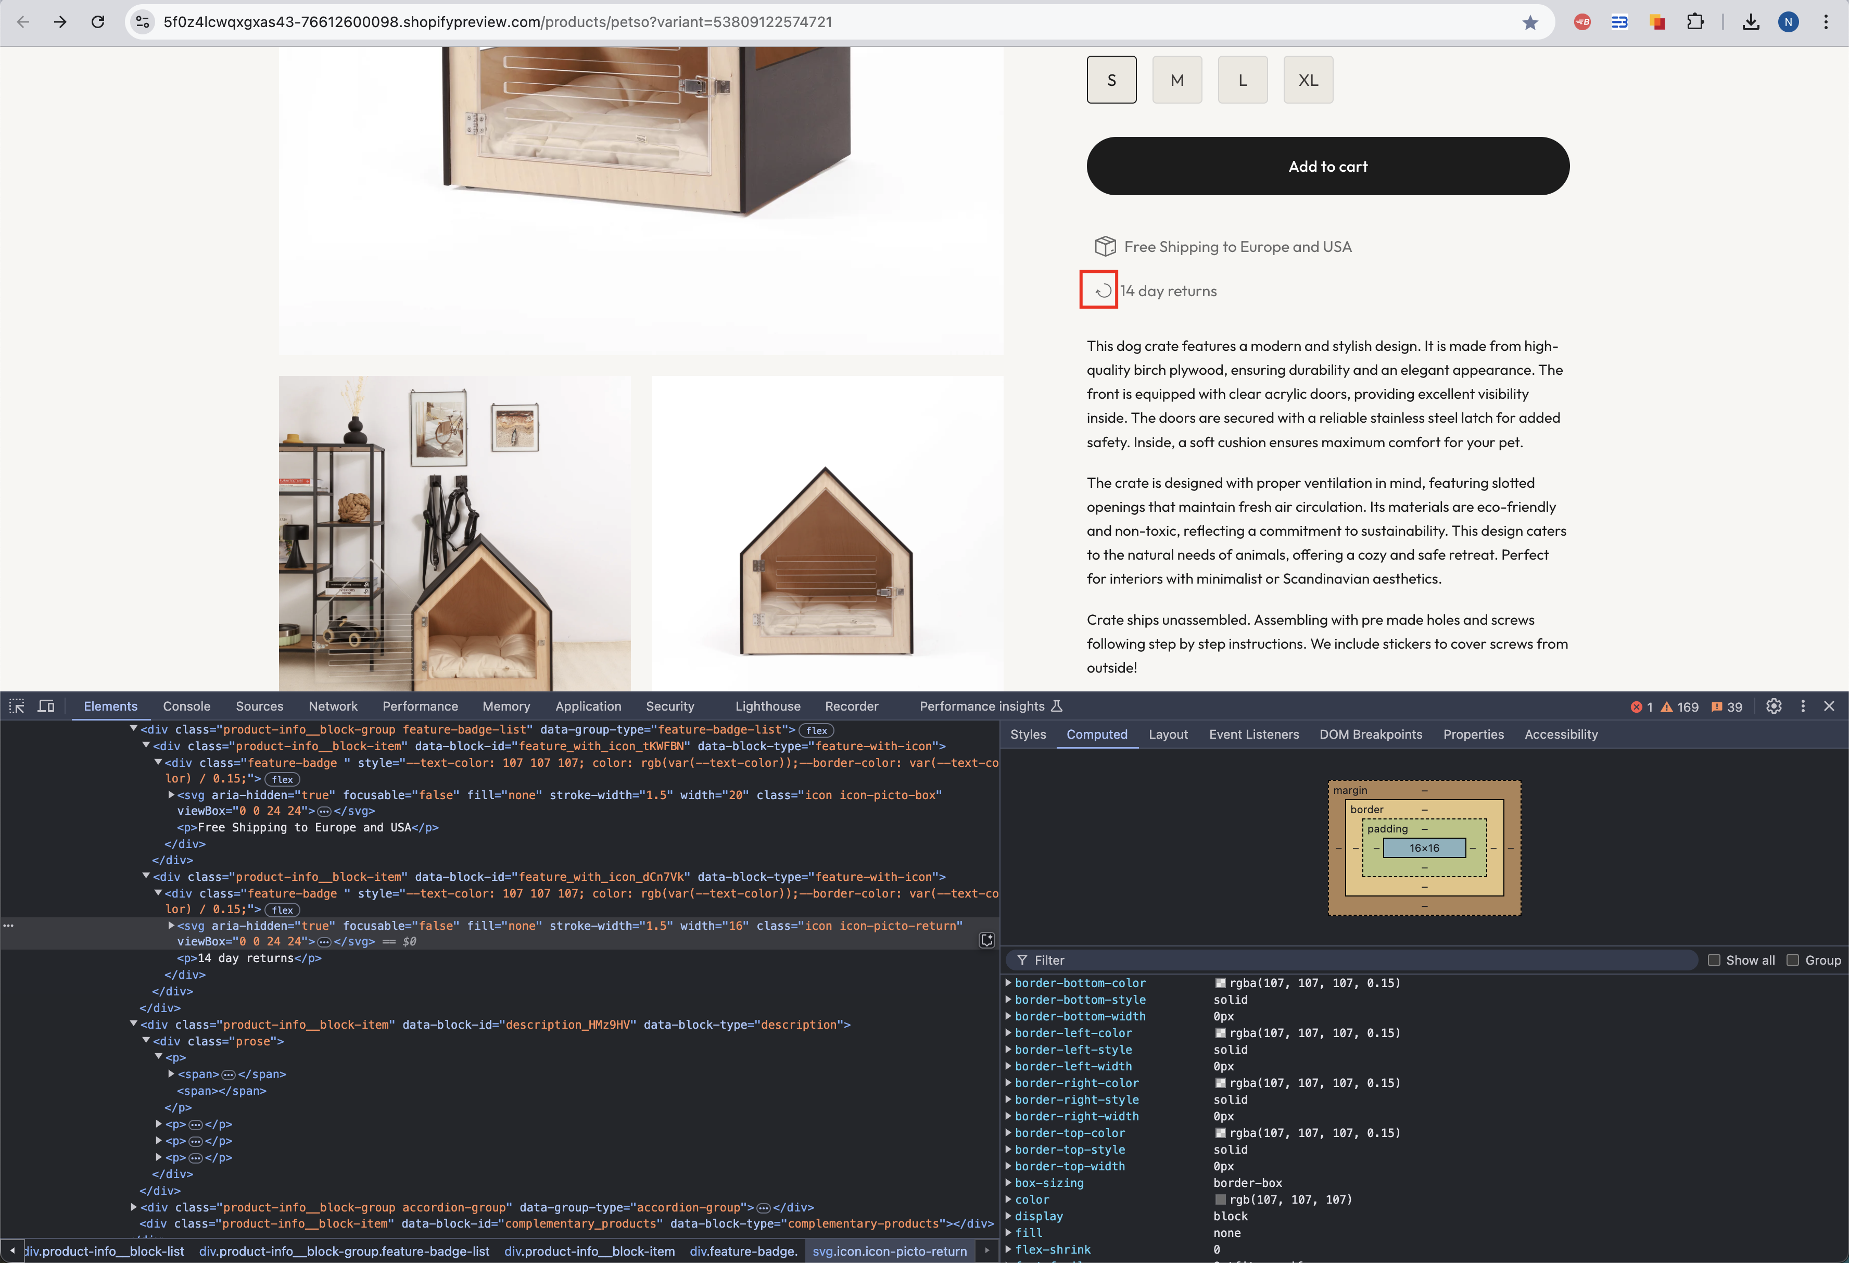1849x1263 pixels.
Task: Switch to the Console tab
Action: pyautogui.click(x=186, y=706)
